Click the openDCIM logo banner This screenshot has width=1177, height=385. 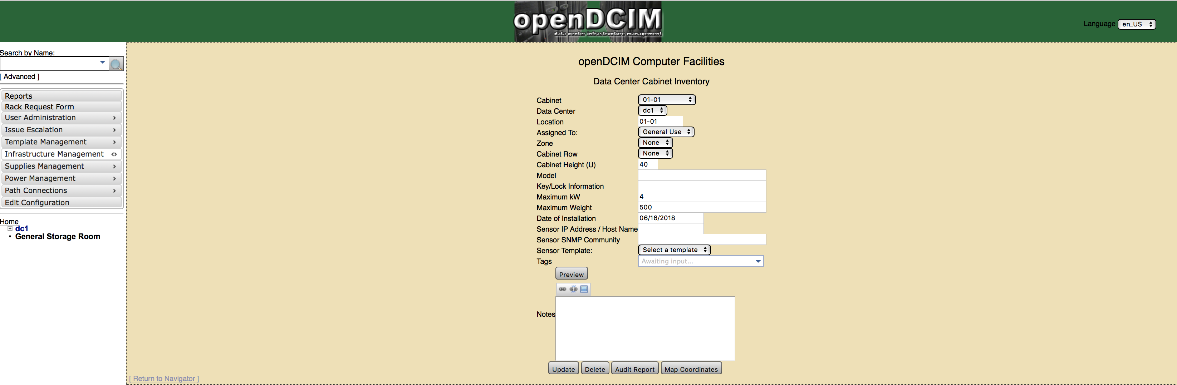click(x=588, y=21)
